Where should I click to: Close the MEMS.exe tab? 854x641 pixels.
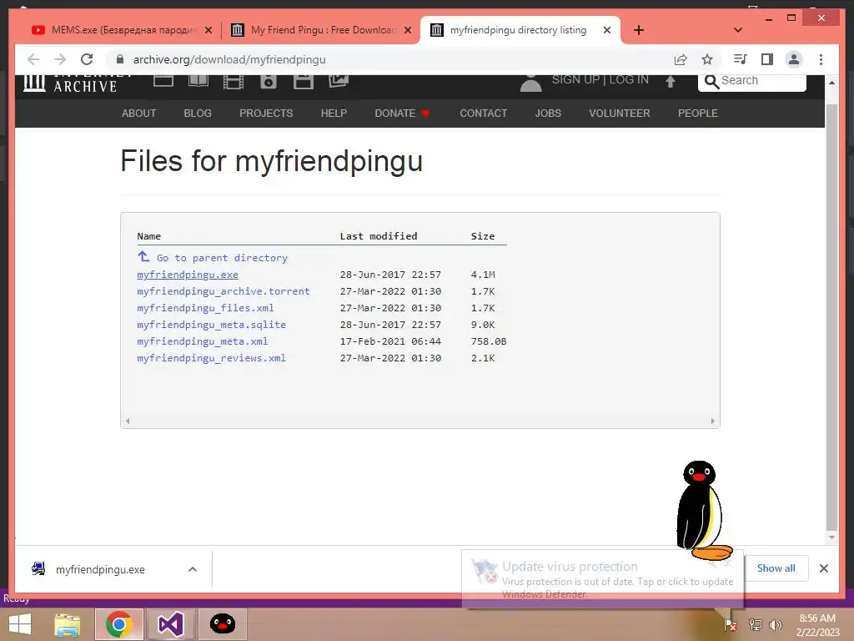[x=208, y=30]
